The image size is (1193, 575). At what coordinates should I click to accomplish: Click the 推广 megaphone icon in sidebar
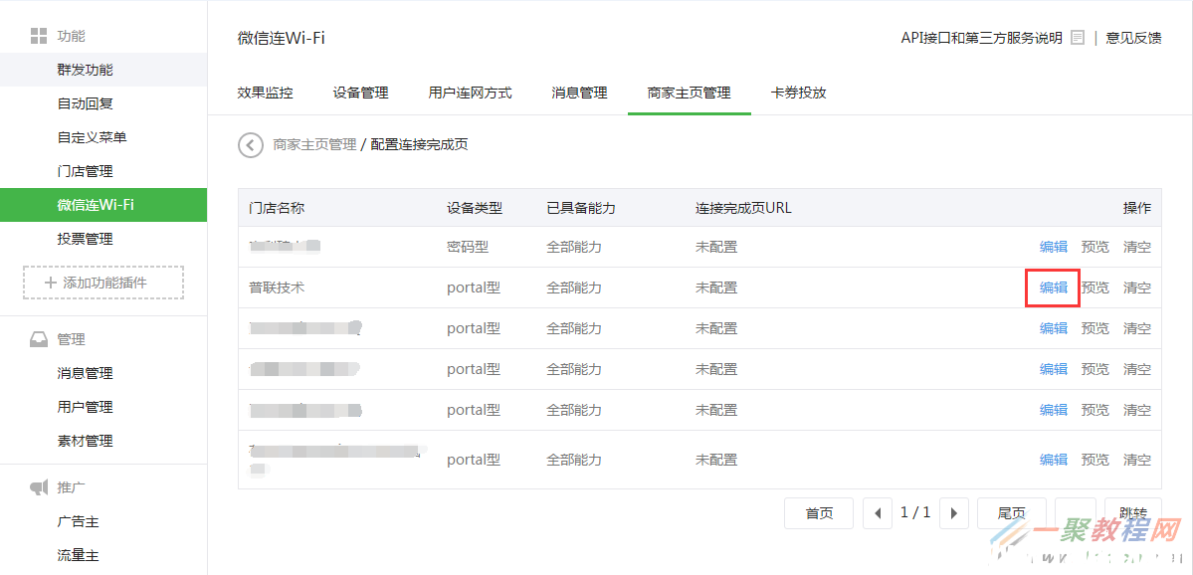[39, 487]
